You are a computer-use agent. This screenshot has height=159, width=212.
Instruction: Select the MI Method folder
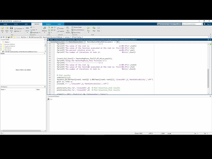[x=8, y=48]
